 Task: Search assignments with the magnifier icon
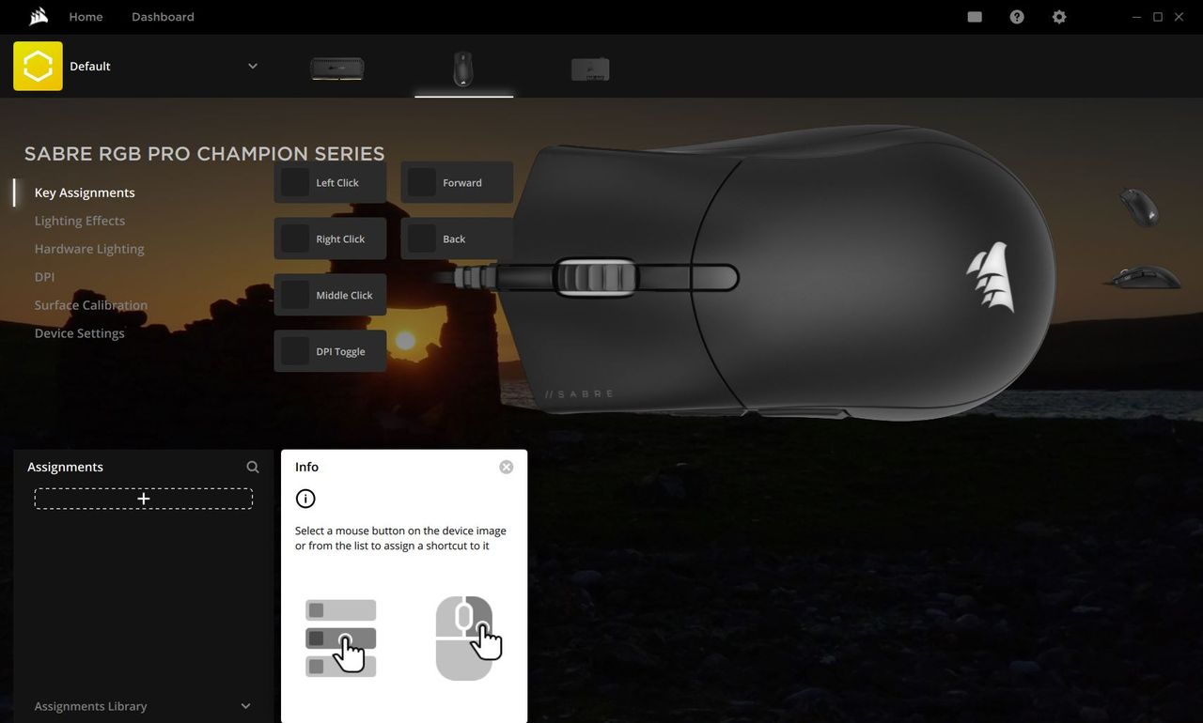click(x=253, y=467)
